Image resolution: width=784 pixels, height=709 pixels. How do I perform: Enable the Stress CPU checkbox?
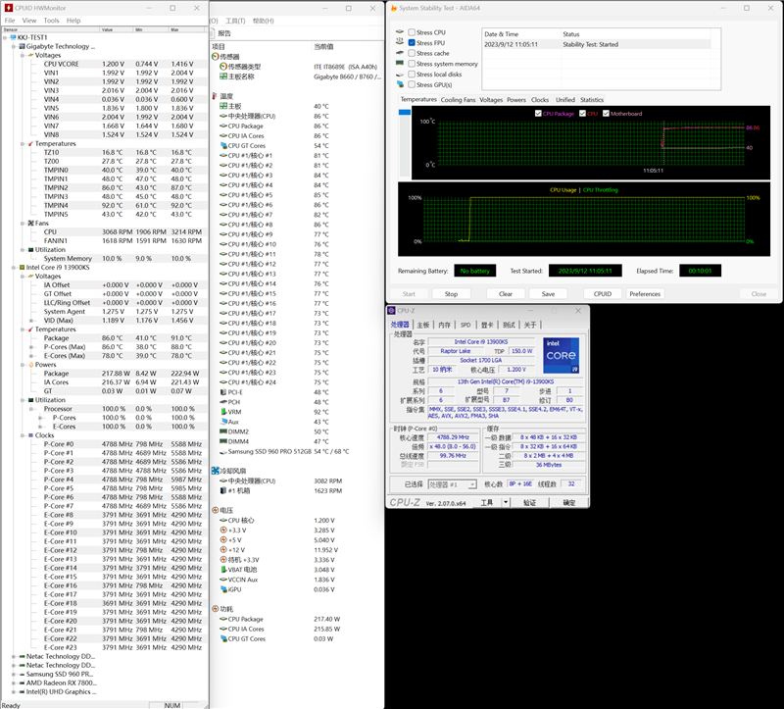pos(411,32)
